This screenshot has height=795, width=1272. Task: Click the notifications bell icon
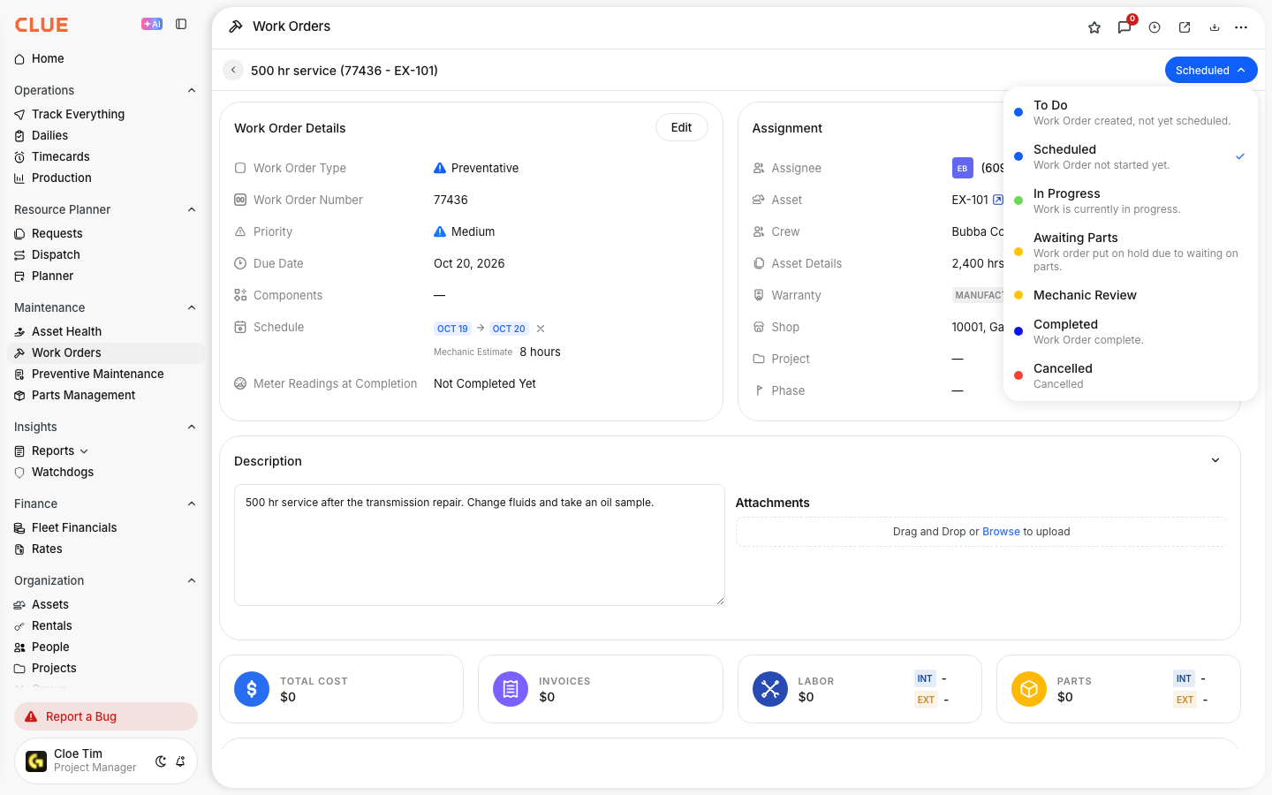coord(180,761)
